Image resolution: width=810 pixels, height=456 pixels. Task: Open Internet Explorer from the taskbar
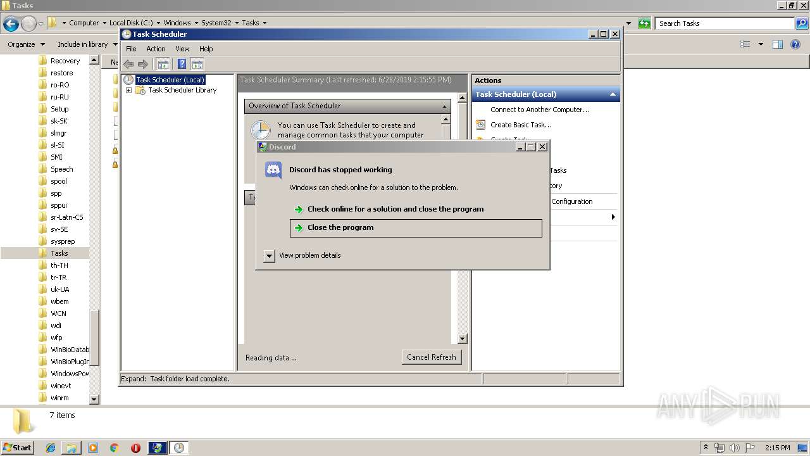(x=51, y=448)
